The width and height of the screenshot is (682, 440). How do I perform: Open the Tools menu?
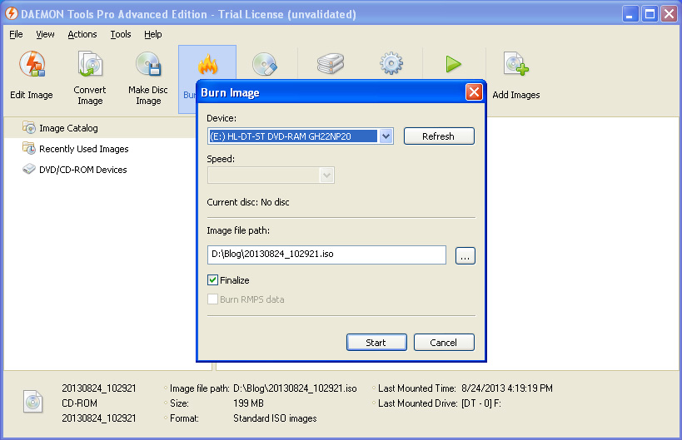point(121,34)
